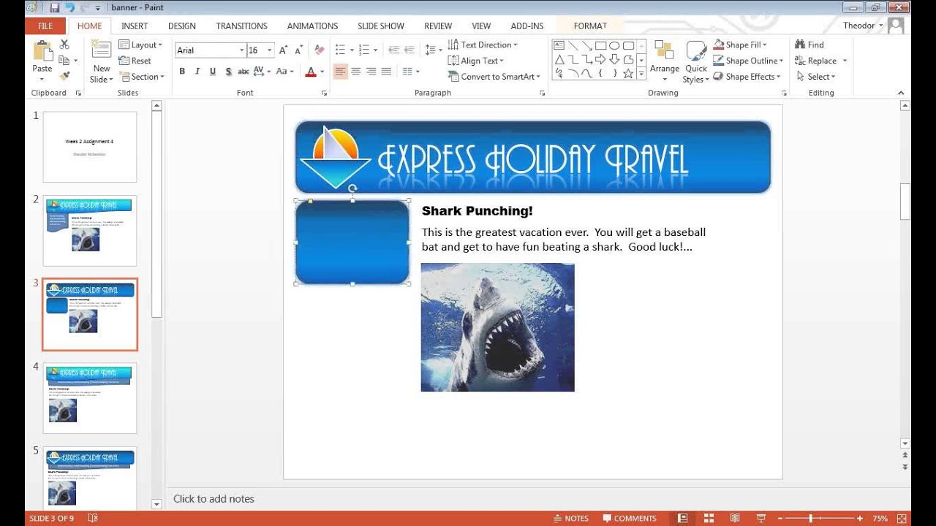Open the FORMAT contextual tab
The image size is (936, 526).
pyautogui.click(x=590, y=26)
